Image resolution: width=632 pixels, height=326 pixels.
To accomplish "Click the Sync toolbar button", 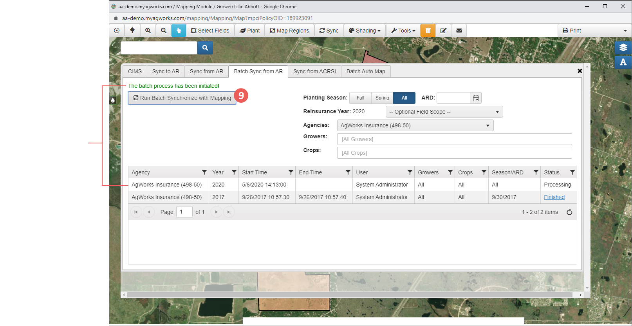I will 329,31.
